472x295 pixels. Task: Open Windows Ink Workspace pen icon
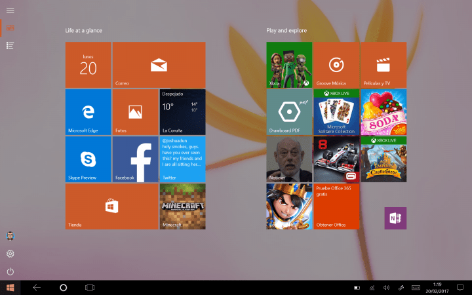point(401,288)
